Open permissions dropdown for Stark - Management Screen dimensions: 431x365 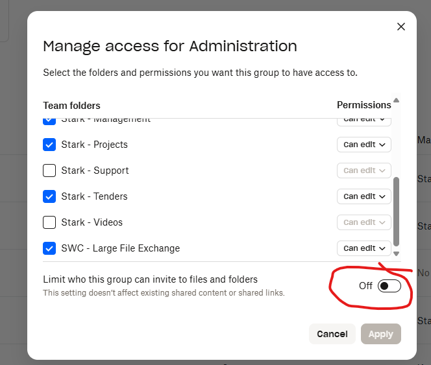363,120
